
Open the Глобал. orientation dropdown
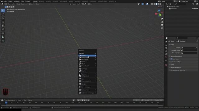pos(73,4)
